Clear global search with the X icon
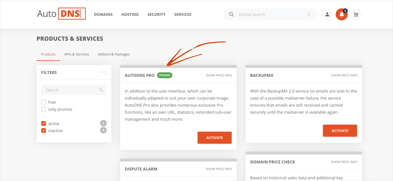The width and height of the screenshot is (393, 181). [309, 14]
